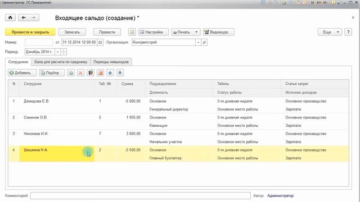Click the amount -5 000,00
360x202 pixels.
coord(133,101)
